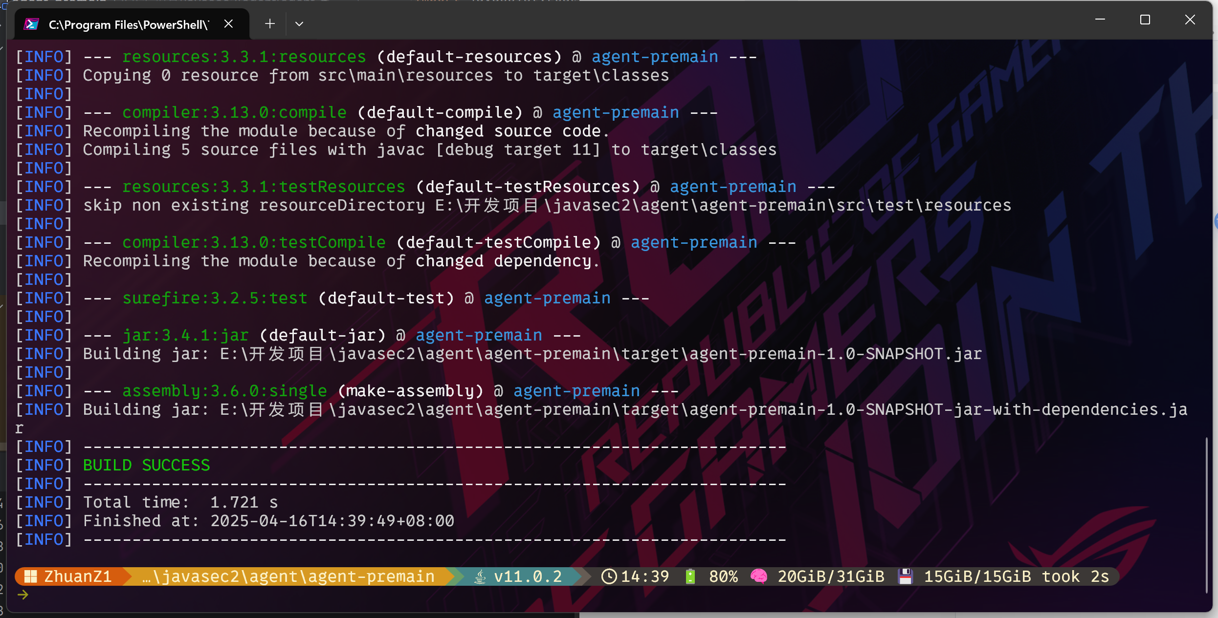Image resolution: width=1218 pixels, height=618 pixels.
Task: Click the PowerShell icon in the tab
Action: point(31,24)
